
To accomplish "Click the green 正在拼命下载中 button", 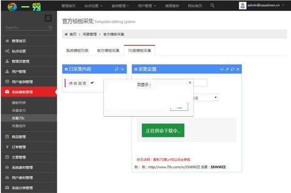I will pos(163,131).
